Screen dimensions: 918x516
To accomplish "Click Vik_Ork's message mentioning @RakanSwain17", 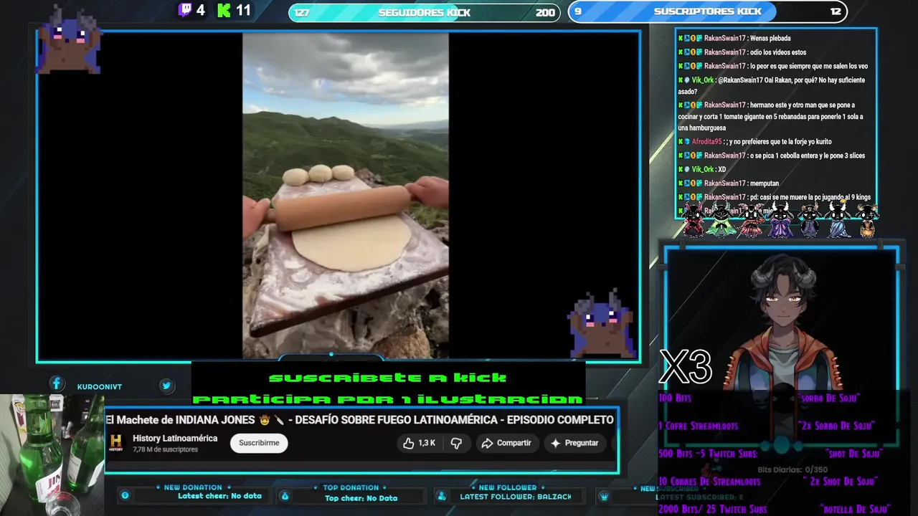I will (x=772, y=86).
